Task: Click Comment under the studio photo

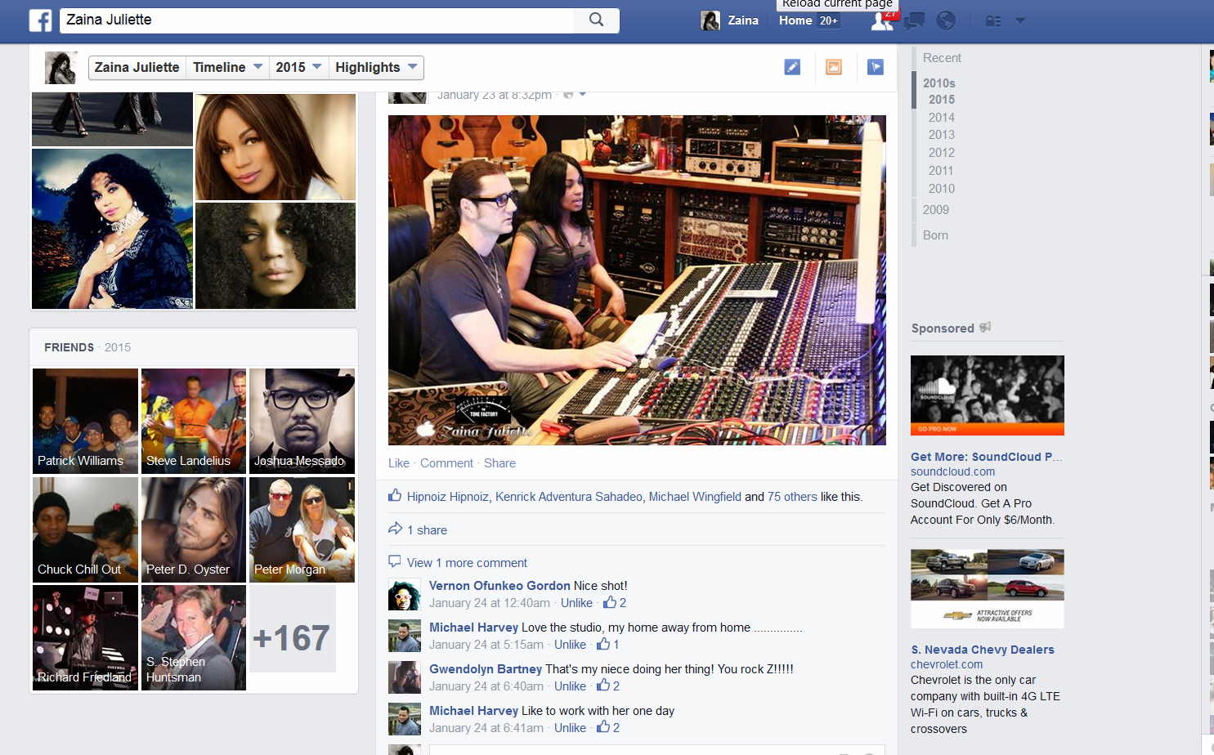Action: 446,463
